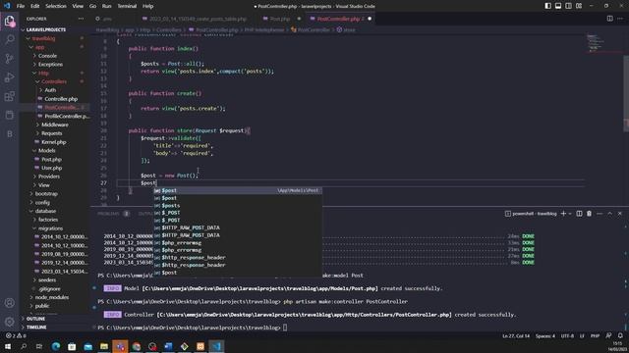This screenshot has width=629, height=353.
Task: Open editor more actions menu
Action: click(x=620, y=19)
